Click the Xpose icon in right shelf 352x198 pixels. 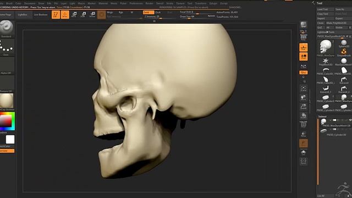pyautogui.click(x=303, y=161)
